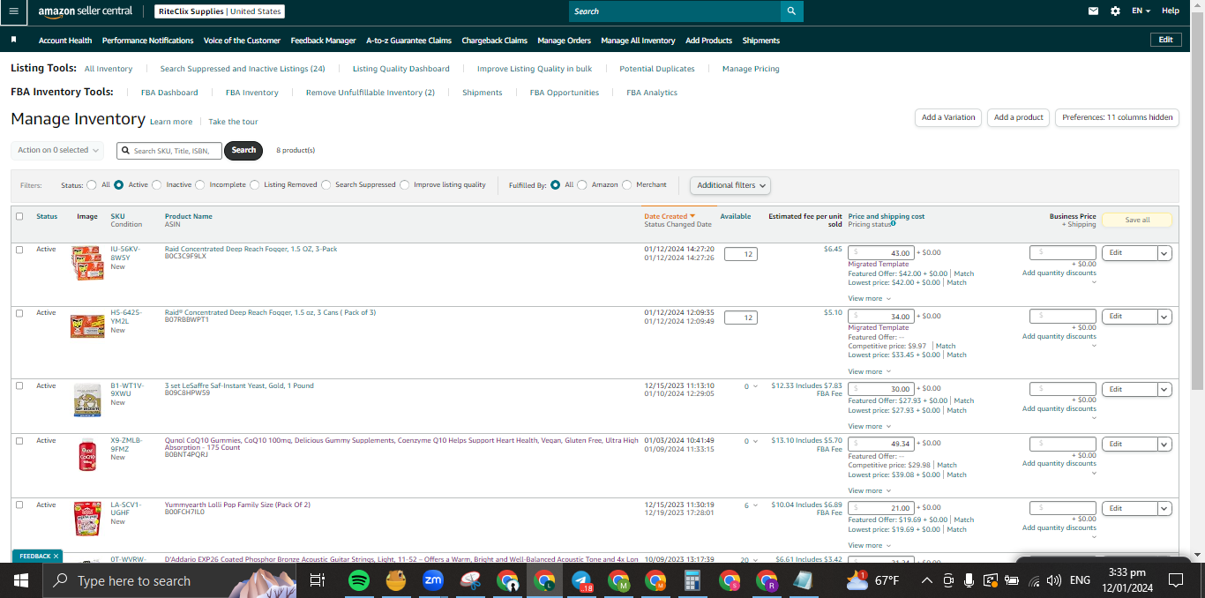The image size is (1205, 598).
Task: Select Amazon under Fulfilled By
Action: pos(582,185)
